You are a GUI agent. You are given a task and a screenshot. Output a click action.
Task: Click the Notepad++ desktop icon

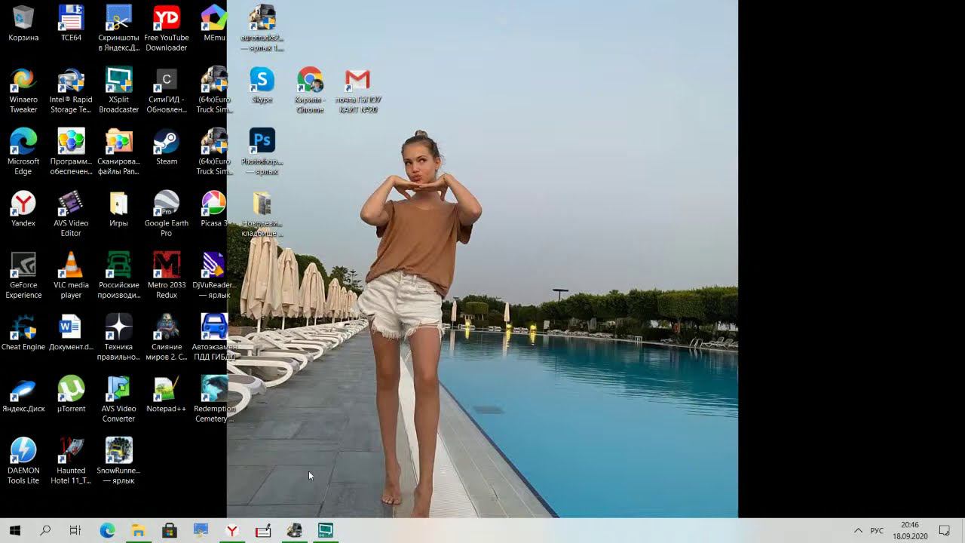coord(166,389)
